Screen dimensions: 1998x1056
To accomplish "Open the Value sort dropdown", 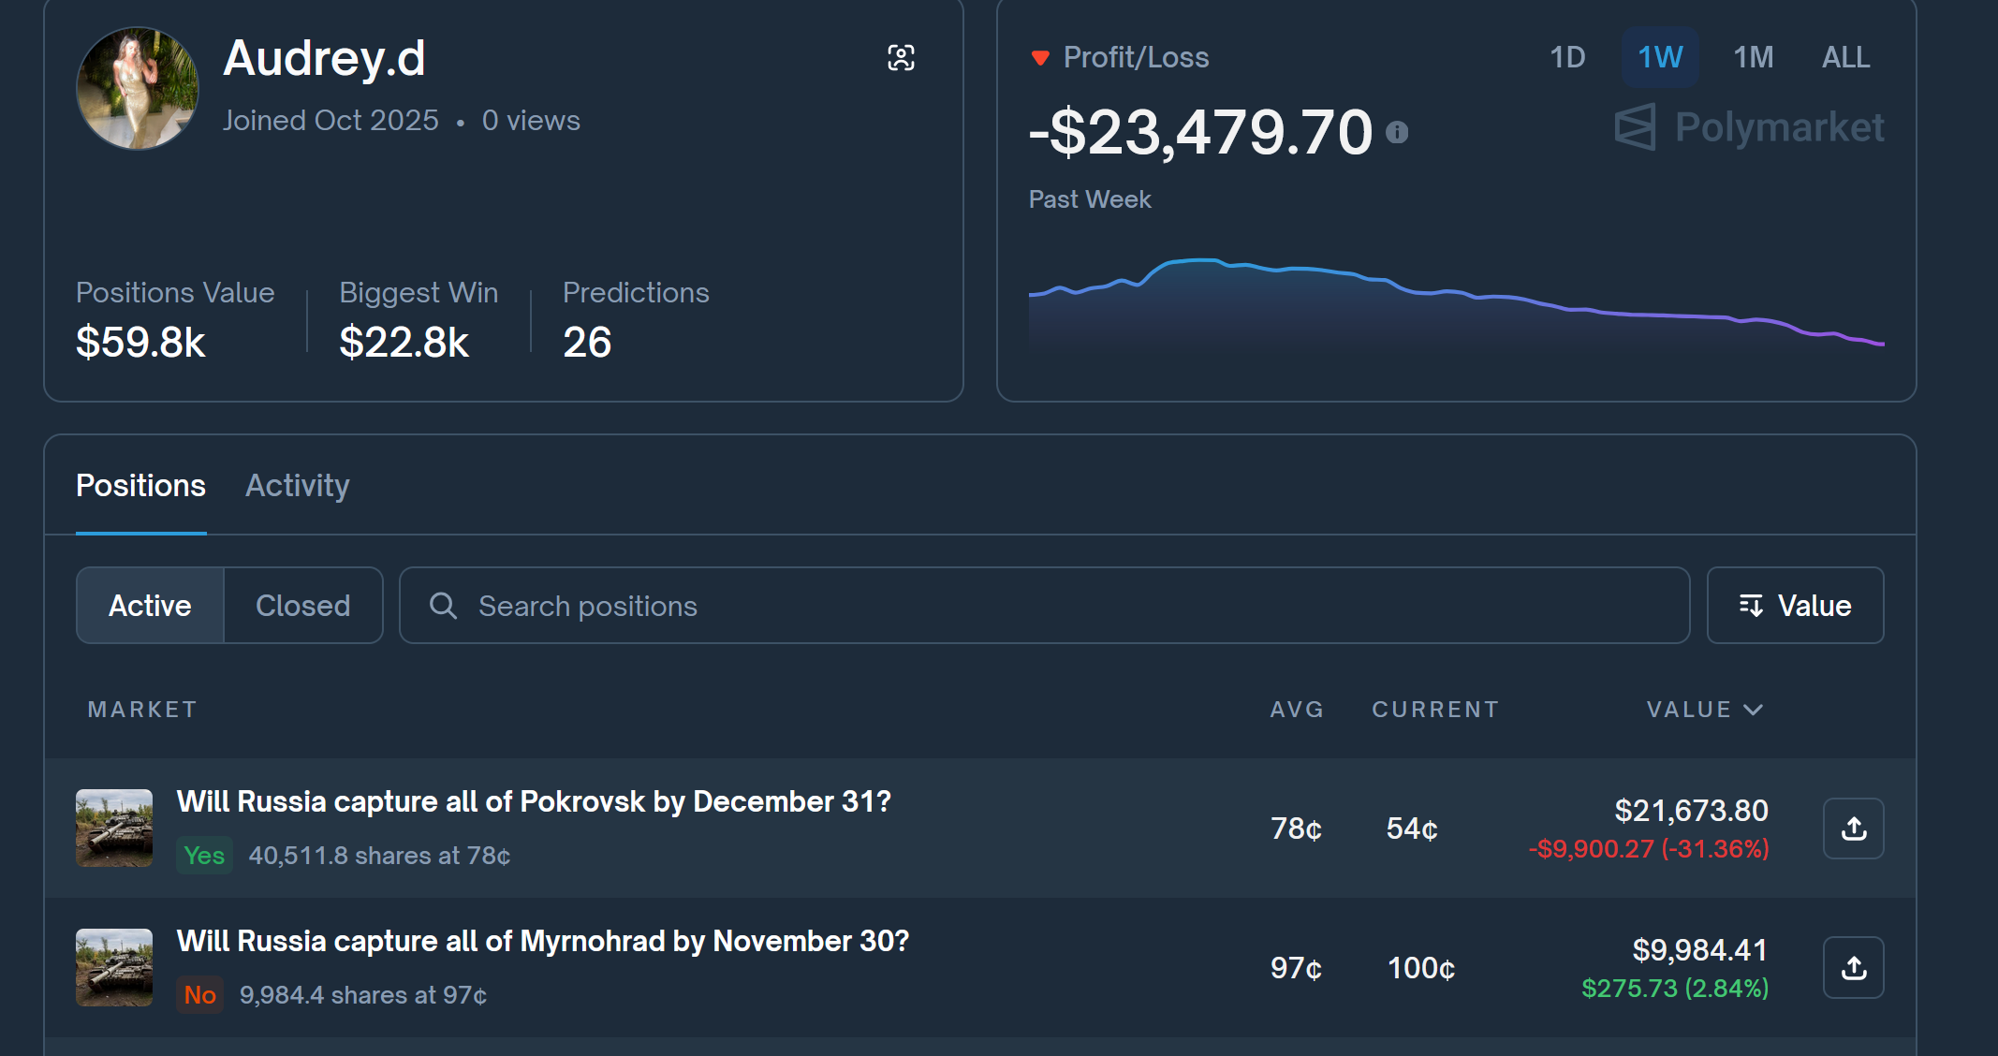I will (x=1795, y=606).
